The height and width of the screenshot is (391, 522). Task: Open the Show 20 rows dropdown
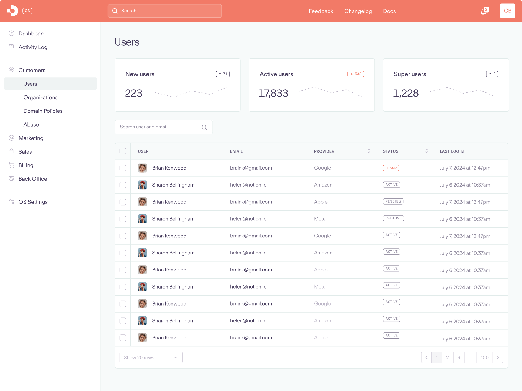(x=151, y=357)
